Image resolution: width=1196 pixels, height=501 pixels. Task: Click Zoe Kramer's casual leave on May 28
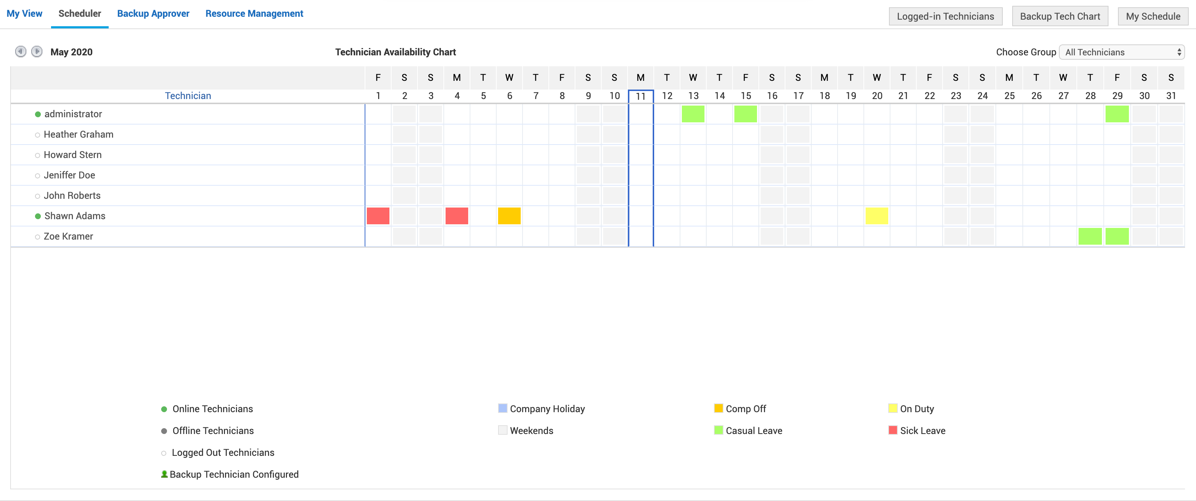click(1090, 236)
